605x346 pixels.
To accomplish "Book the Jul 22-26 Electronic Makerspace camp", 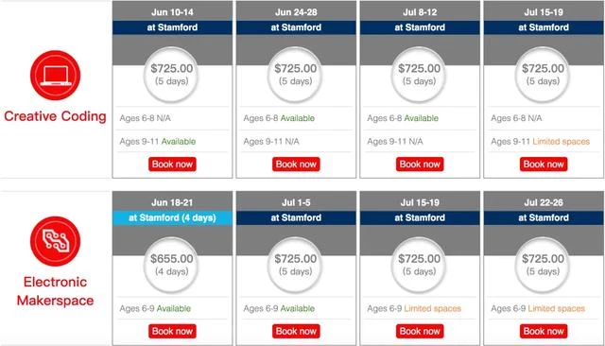I will pos(544,331).
